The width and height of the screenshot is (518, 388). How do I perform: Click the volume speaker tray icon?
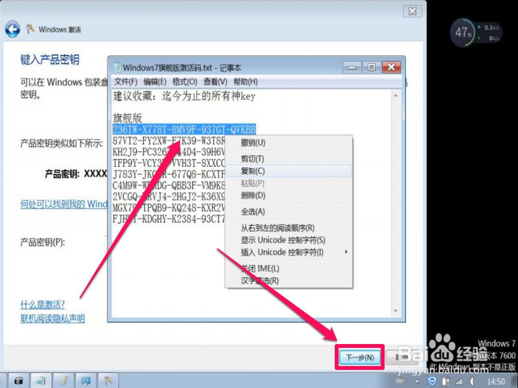pos(471,382)
